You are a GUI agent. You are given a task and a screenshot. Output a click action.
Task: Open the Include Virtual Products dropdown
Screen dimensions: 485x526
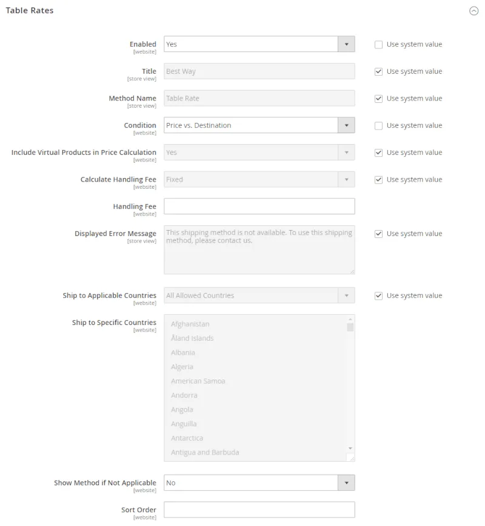coord(346,153)
